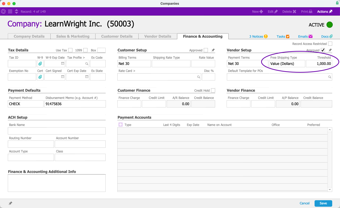
Task: Open the 3 Notices alert link
Action: coord(259,37)
